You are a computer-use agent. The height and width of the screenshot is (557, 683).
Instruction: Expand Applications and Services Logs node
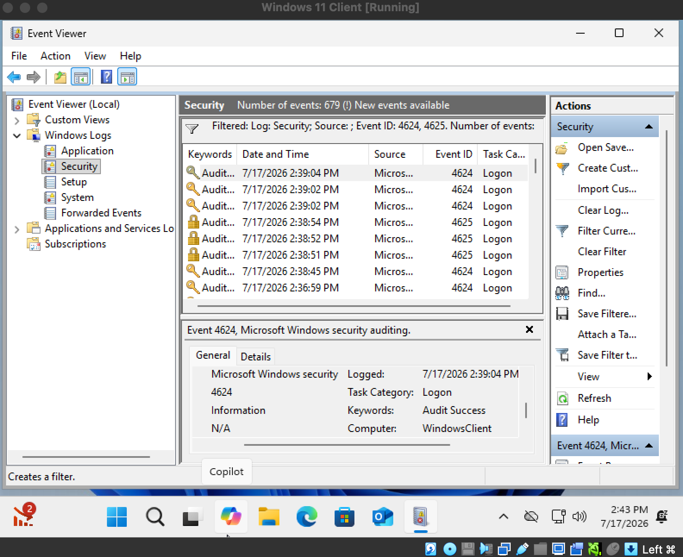[17, 229]
